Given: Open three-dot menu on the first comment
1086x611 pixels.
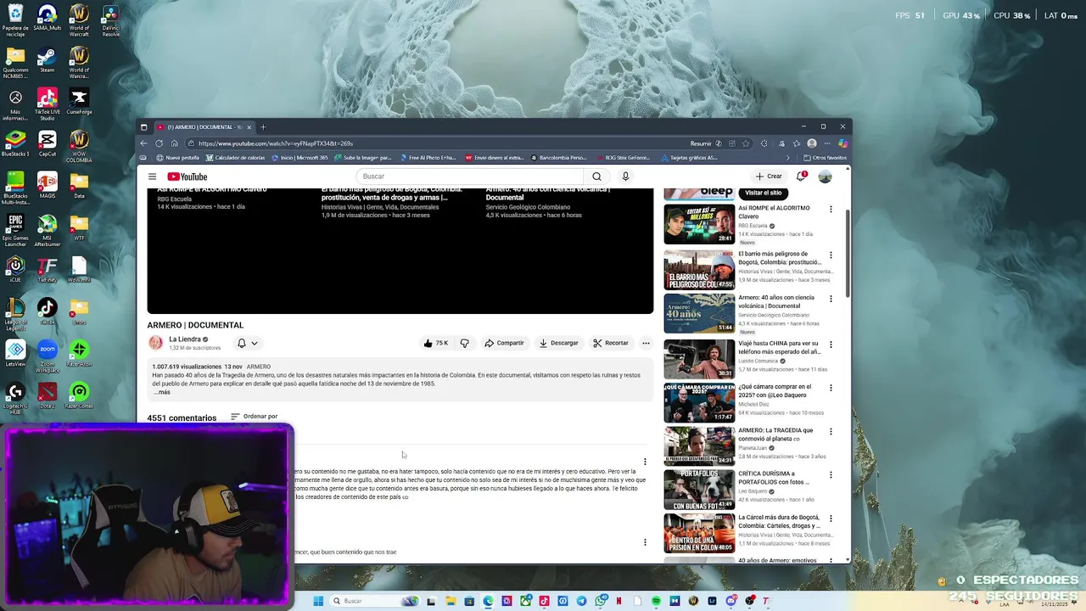Looking at the screenshot, I should [x=645, y=462].
